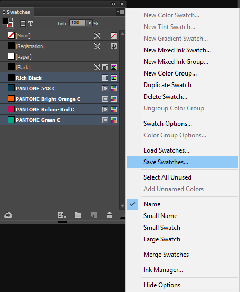Click the Swatches panel tab
Viewport: 240px width, 292px height.
click(17, 12)
